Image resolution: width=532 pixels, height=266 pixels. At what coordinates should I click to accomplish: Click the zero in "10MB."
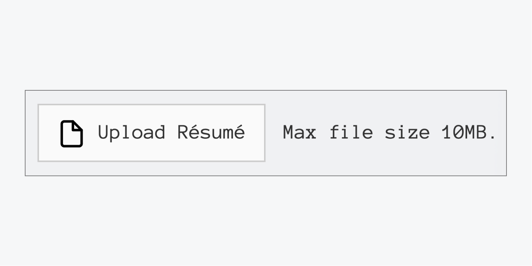coord(458,133)
